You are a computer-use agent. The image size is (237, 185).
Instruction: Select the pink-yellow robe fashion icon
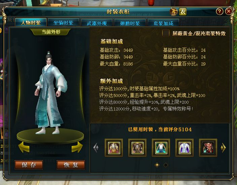(x=114, y=148)
